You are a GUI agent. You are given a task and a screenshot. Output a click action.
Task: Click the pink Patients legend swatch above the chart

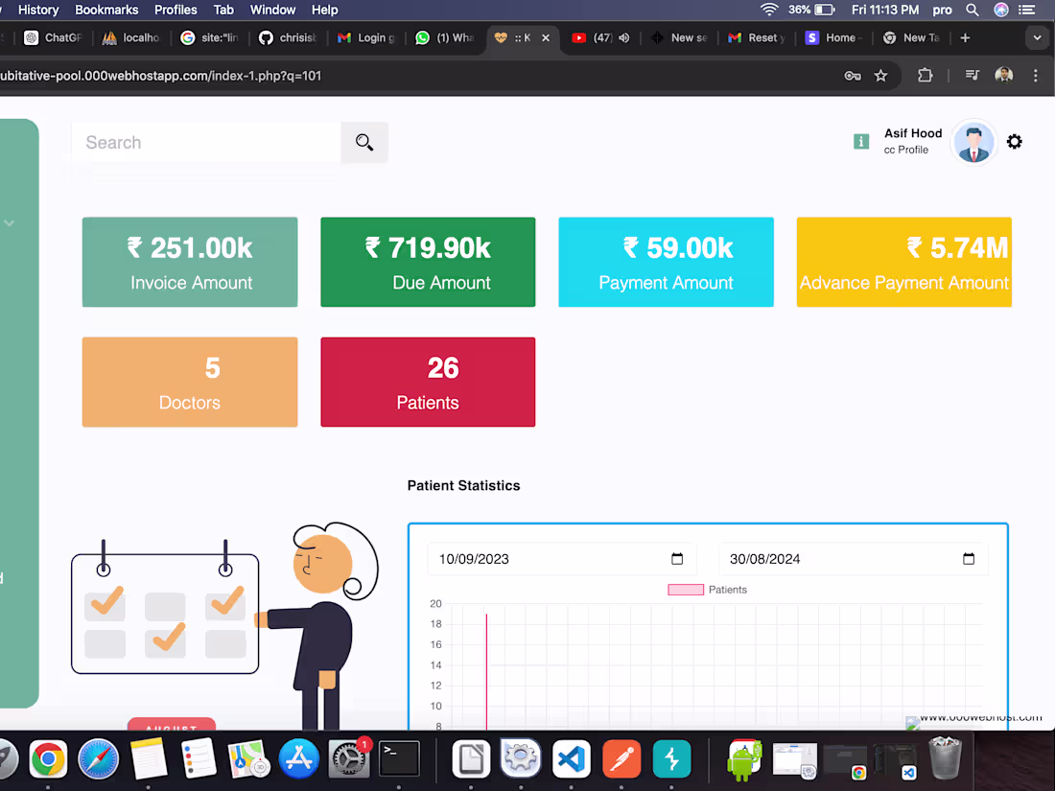click(x=686, y=590)
